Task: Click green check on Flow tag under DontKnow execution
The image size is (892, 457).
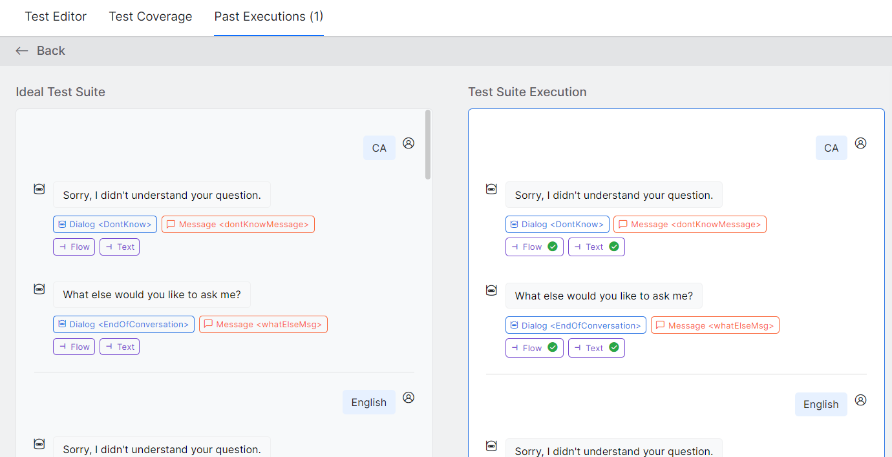Action: coord(553,247)
